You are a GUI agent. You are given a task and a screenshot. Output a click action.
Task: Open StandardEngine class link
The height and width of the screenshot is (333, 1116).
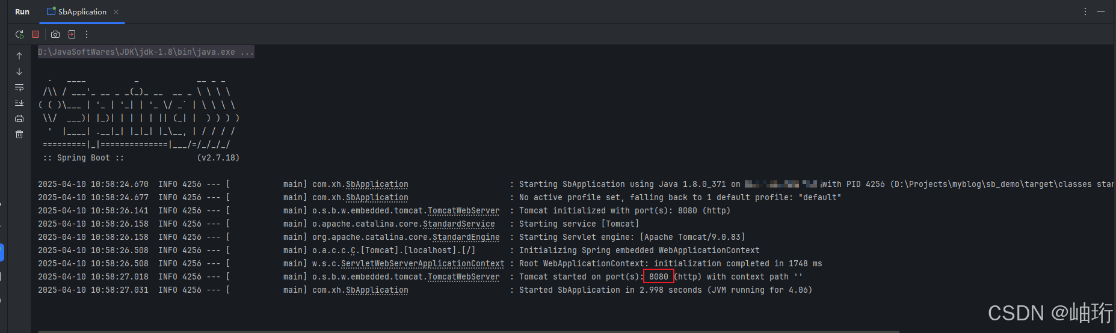coord(466,237)
